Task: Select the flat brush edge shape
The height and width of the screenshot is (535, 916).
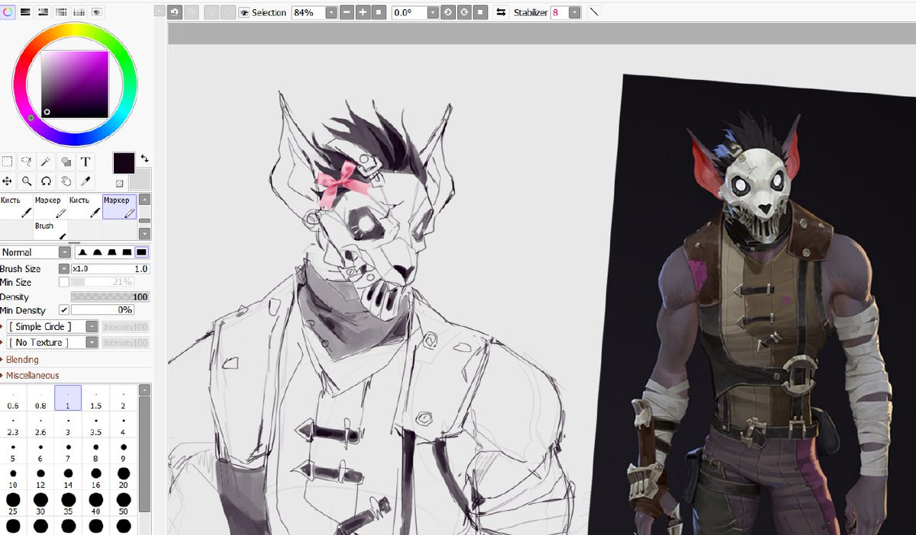Action: 142,252
